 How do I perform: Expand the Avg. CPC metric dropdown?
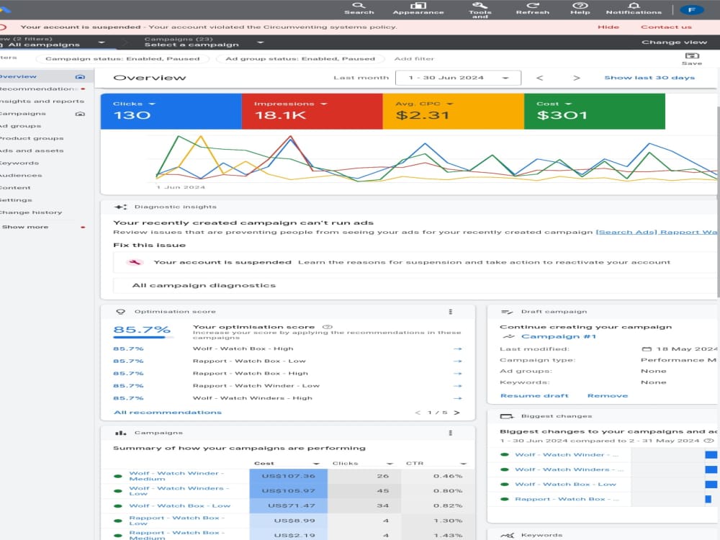pyautogui.click(x=449, y=104)
